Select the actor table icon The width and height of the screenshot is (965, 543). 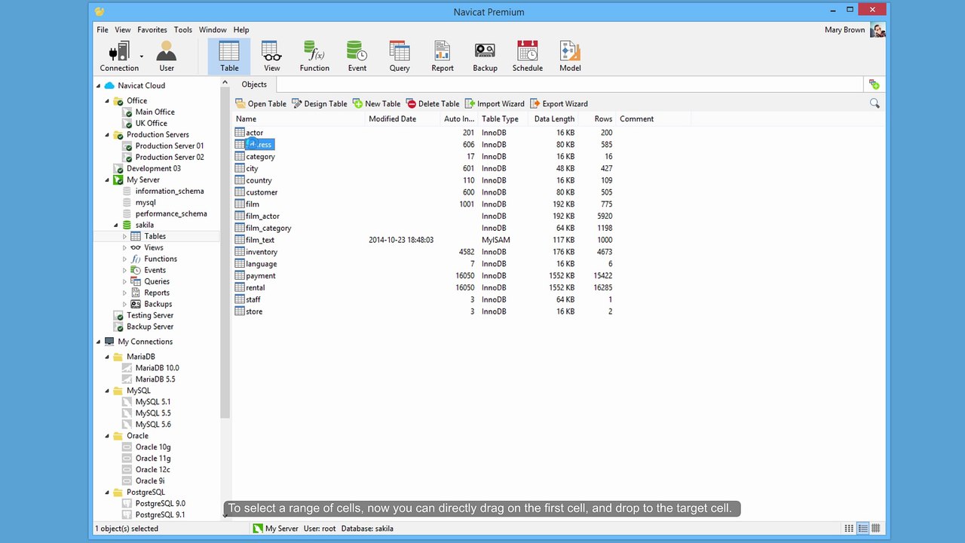point(240,133)
